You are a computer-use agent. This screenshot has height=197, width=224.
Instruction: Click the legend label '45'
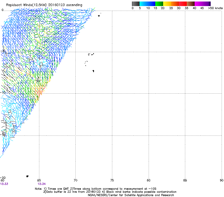(202, 8)
